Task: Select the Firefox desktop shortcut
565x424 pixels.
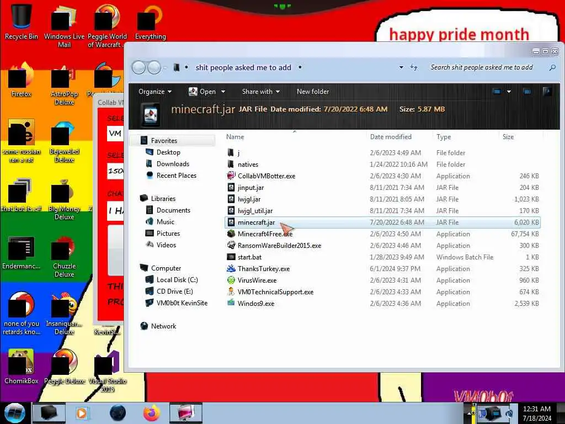Action: pyautogui.click(x=22, y=79)
